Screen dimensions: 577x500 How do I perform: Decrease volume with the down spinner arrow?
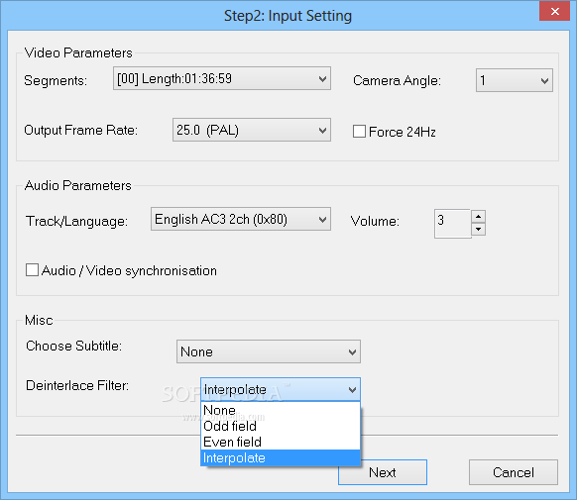478,230
